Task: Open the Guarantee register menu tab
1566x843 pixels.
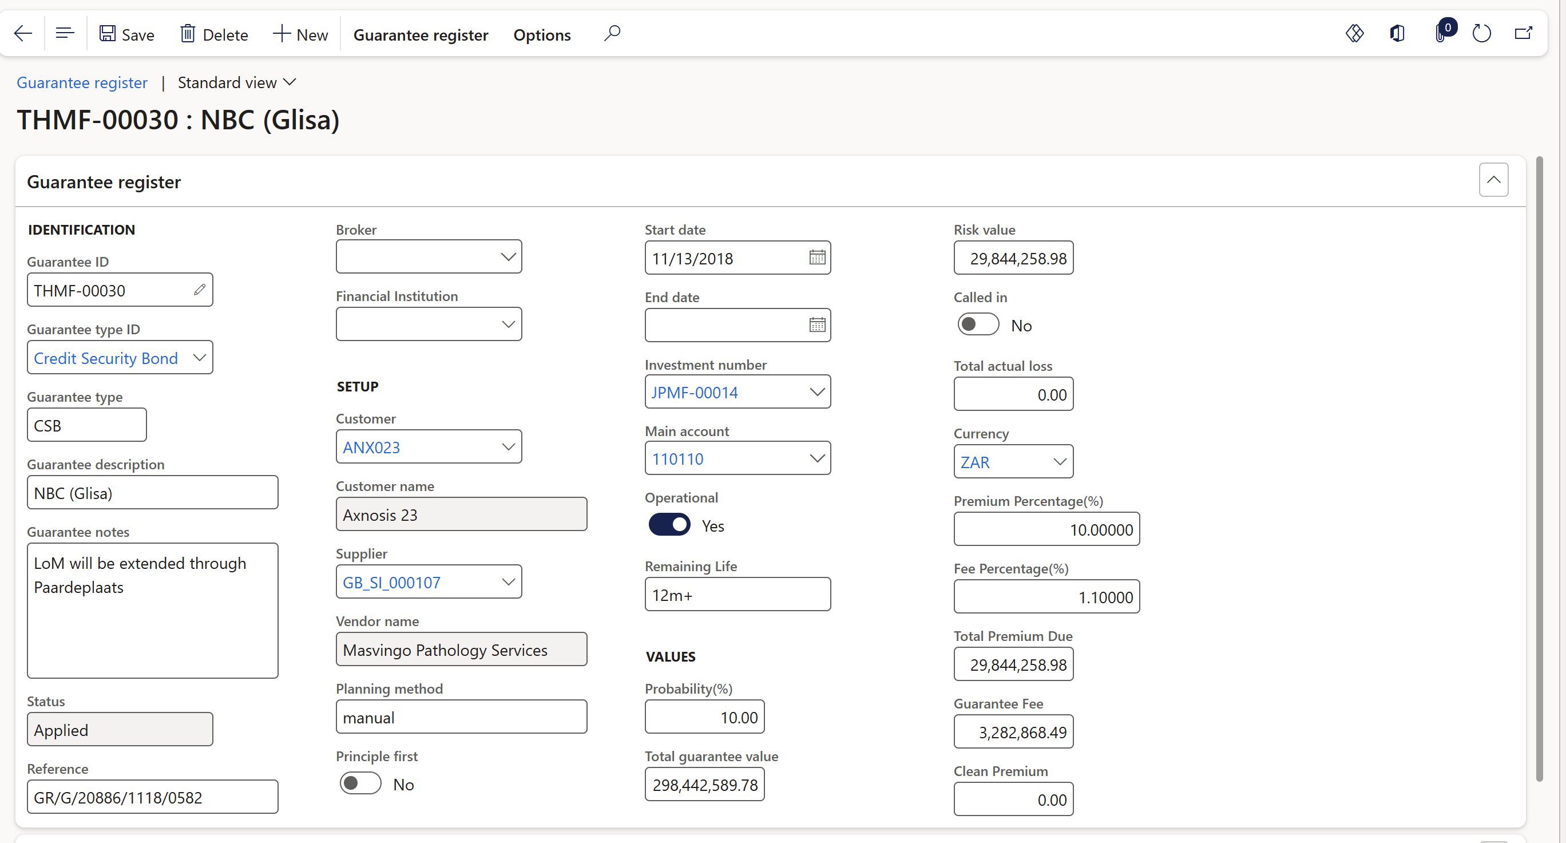Action: pos(421,35)
